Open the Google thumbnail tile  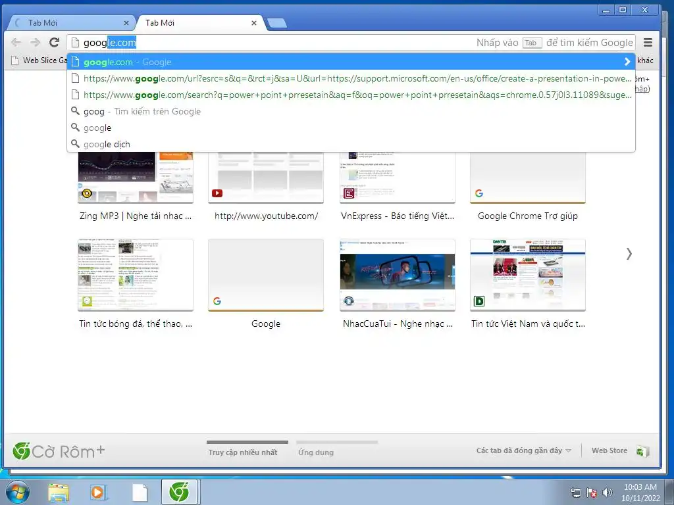point(266,275)
